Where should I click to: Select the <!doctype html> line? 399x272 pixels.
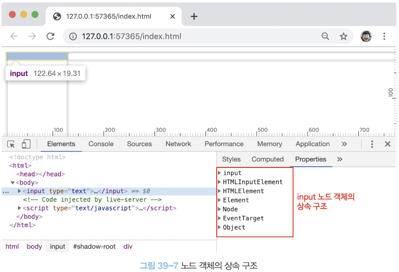pos(37,157)
